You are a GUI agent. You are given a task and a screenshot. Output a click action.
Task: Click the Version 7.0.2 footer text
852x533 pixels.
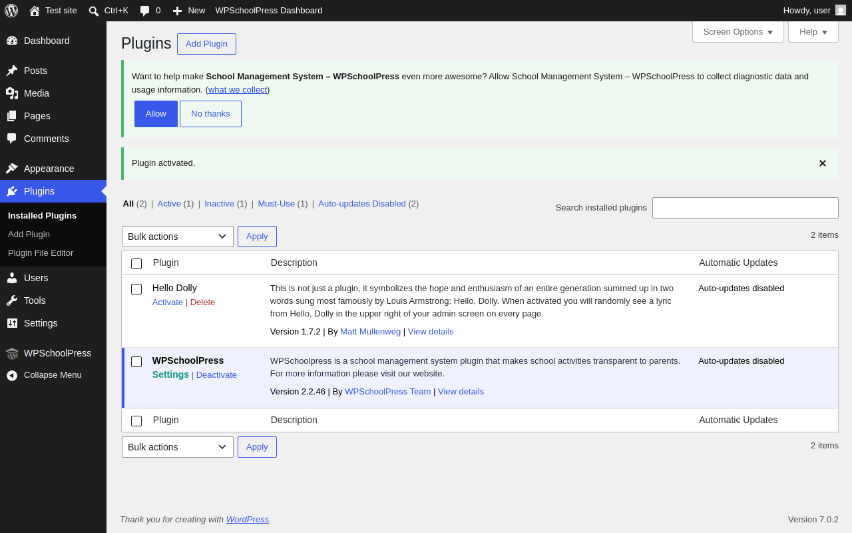(x=813, y=519)
